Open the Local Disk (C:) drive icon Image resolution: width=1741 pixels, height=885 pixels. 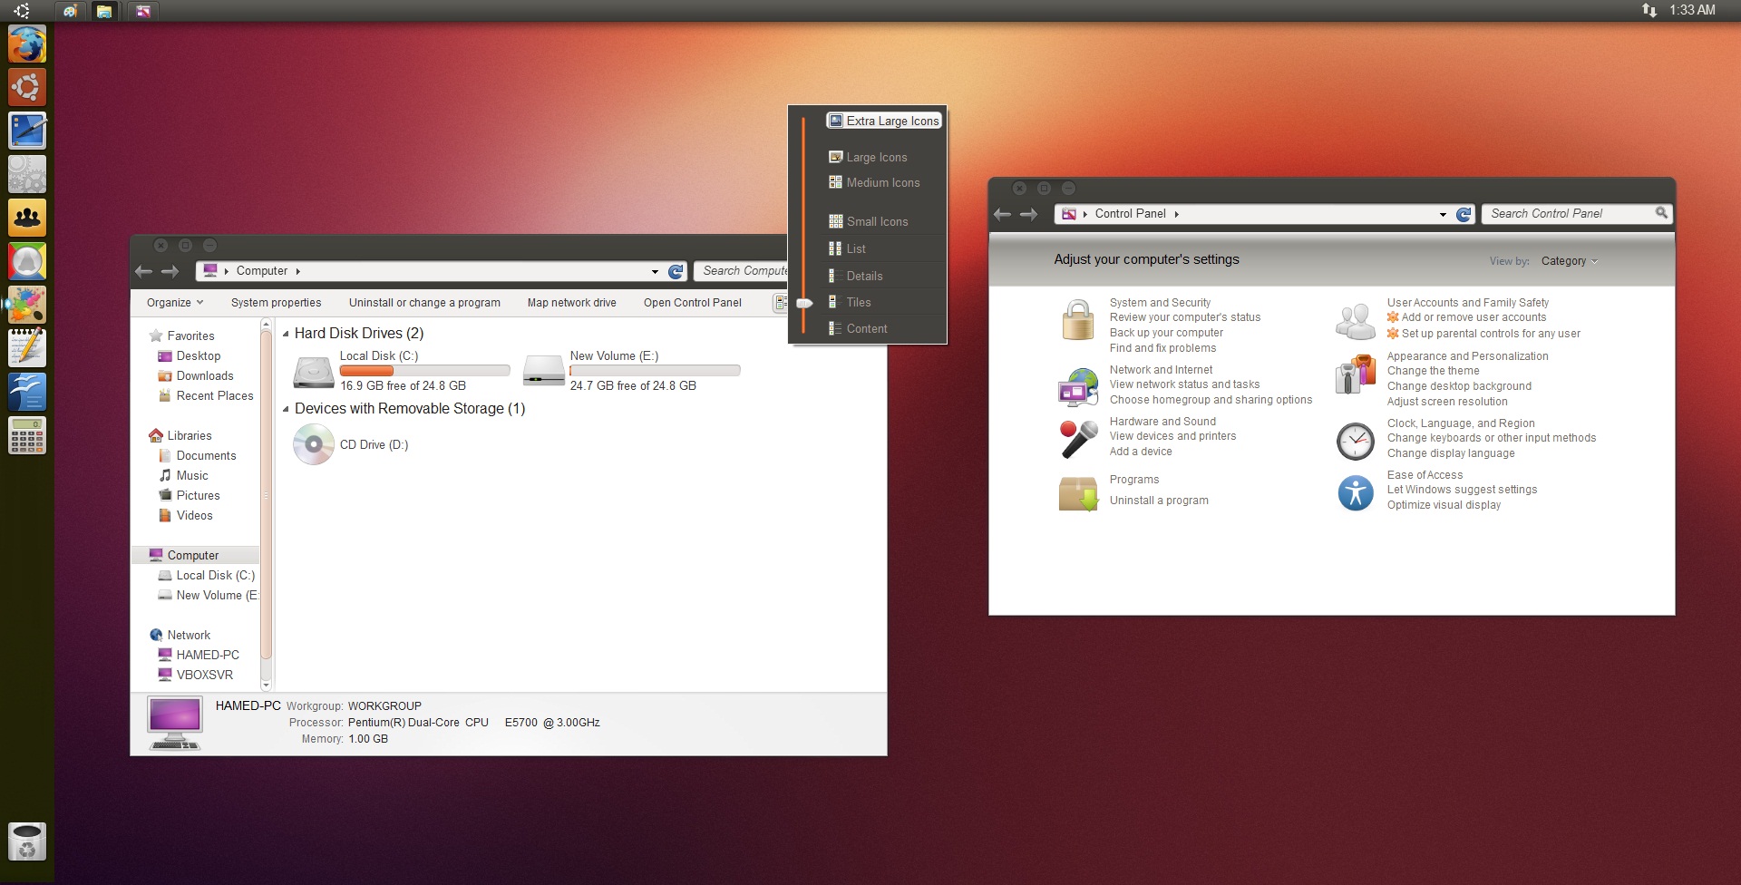tap(314, 371)
